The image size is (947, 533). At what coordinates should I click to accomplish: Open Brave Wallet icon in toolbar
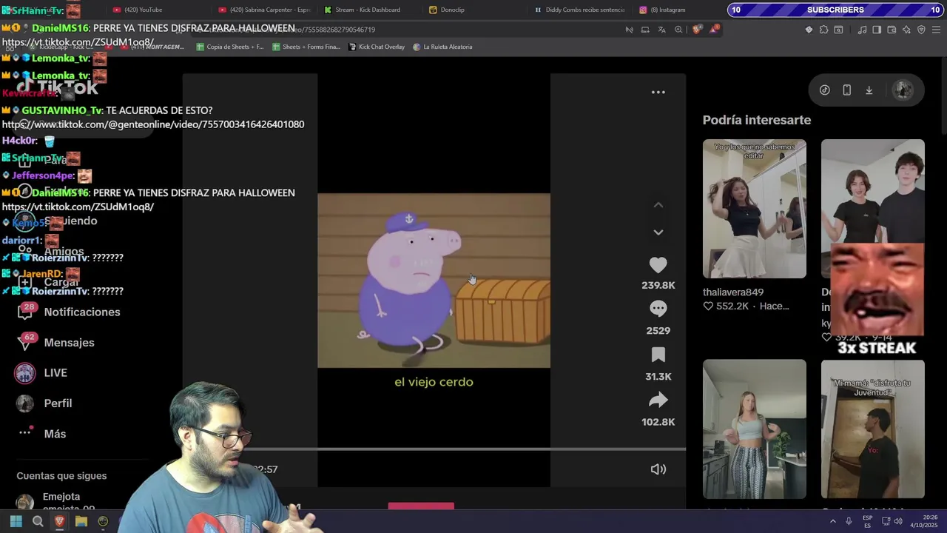point(892,30)
